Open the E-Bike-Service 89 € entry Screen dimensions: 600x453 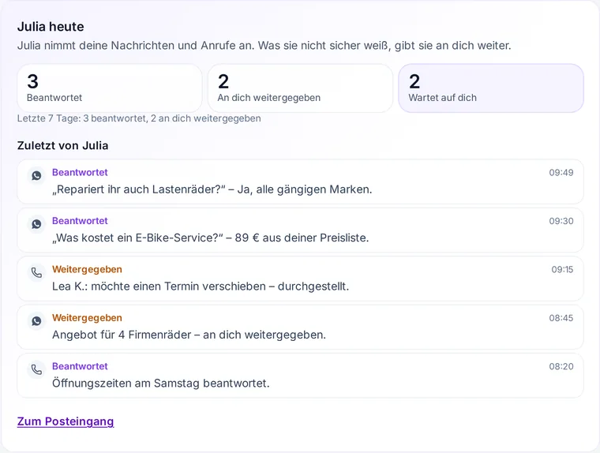coord(300,230)
